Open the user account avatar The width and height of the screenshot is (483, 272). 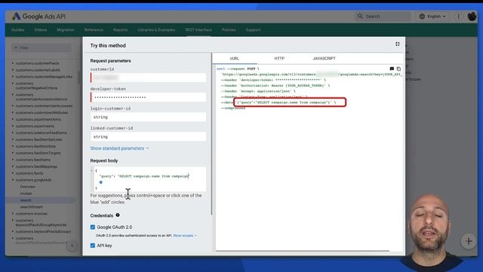pyautogui.click(x=472, y=17)
